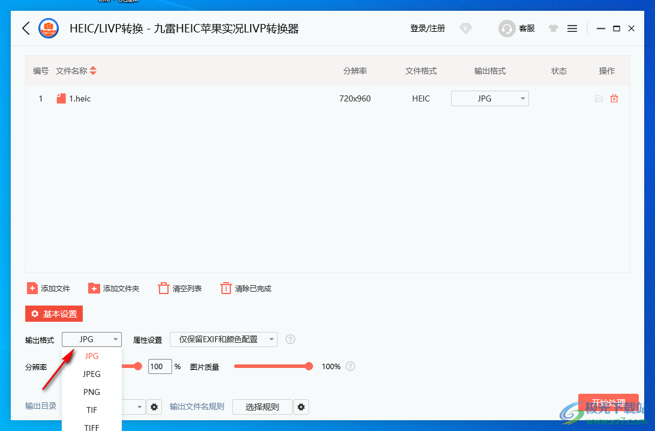Screen dimensions: 655x431
Task: Click the 基本设置 button
Action: (54, 314)
